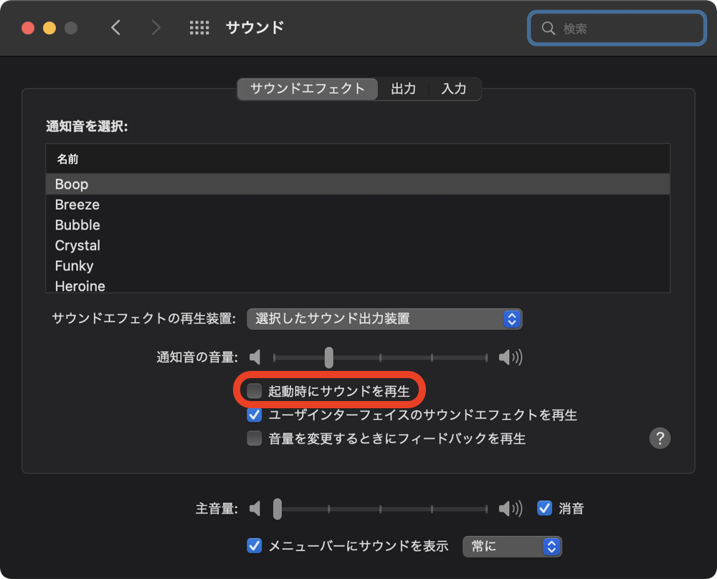Go back with the left chevron
Image resolution: width=717 pixels, height=579 pixels.
115,27
